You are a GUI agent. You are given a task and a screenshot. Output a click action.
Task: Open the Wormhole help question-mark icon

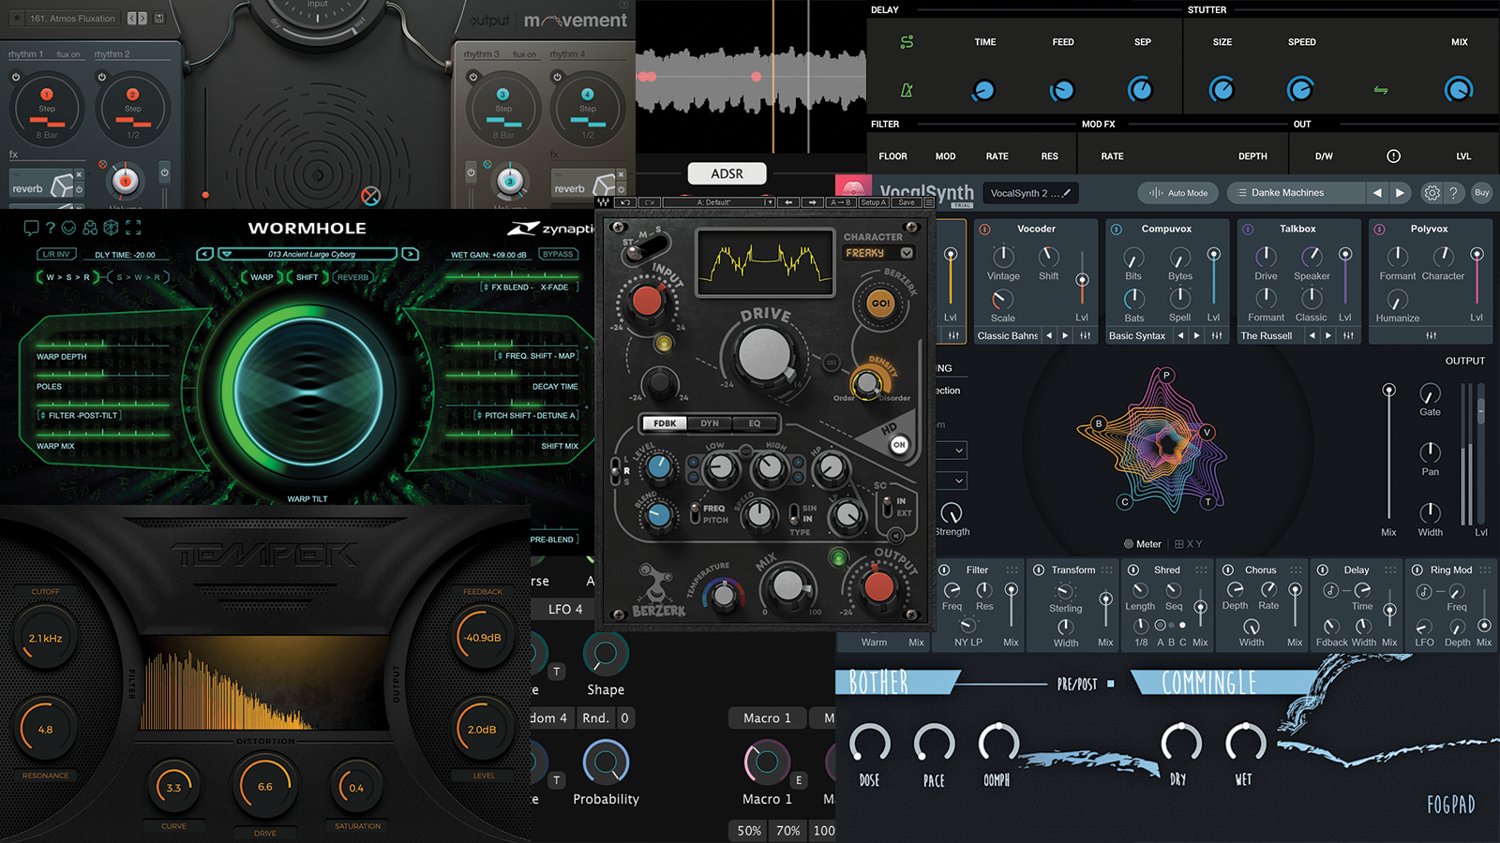[51, 228]
